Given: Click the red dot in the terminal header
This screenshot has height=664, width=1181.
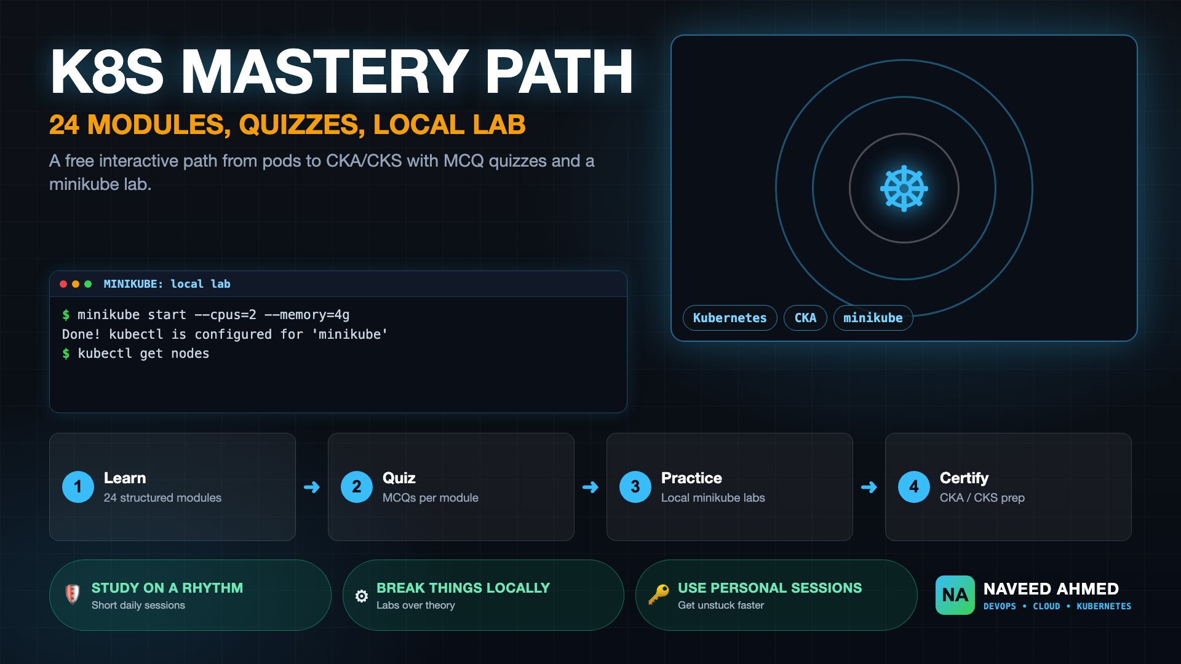Looking at the screenshot, I should 63,284.
